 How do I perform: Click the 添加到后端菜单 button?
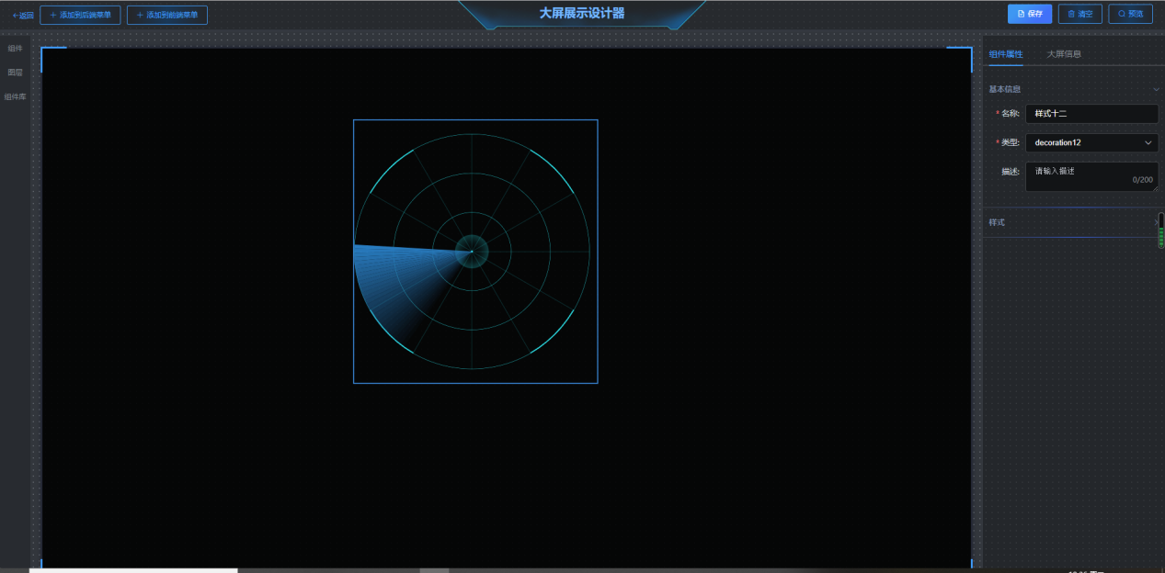pos(80,15)
